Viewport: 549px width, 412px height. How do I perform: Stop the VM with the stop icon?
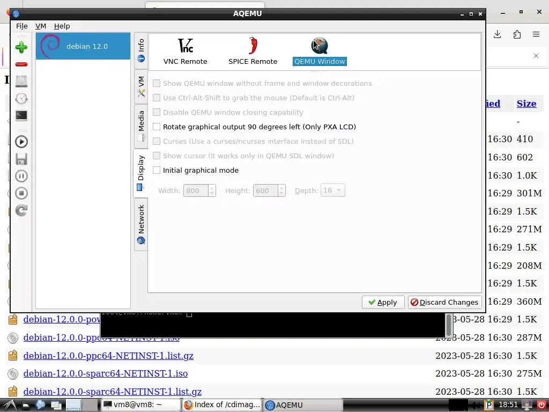(x=21, y=193)
